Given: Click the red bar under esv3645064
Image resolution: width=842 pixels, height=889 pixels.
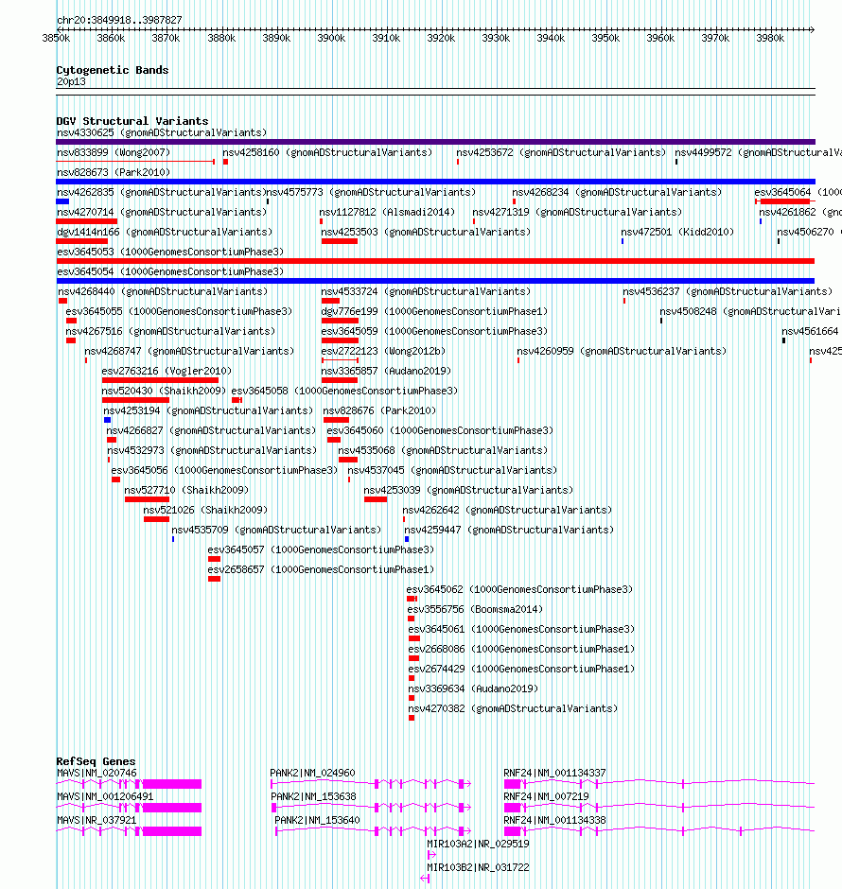Looking at the screenshot, I should coord(784,201).
